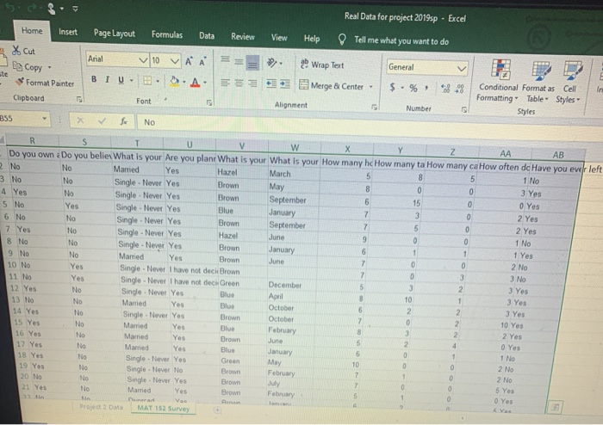Center text horizontally icon
The height and width of the screenshot is (425, 603).
239,83
